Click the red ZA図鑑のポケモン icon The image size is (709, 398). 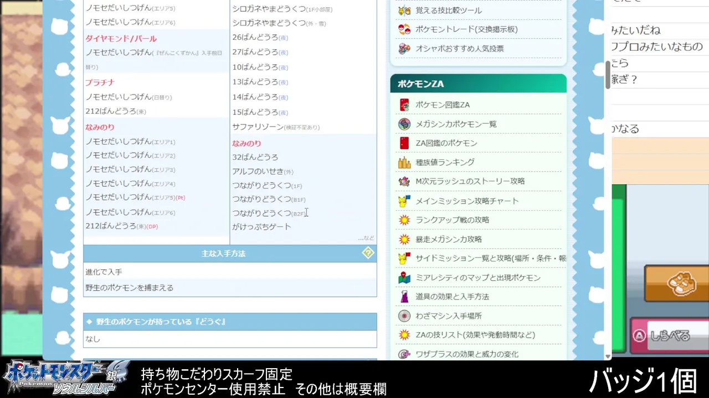(404, 143)
